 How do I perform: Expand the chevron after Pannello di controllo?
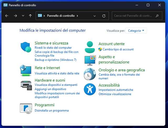click(x=77, y=16)
